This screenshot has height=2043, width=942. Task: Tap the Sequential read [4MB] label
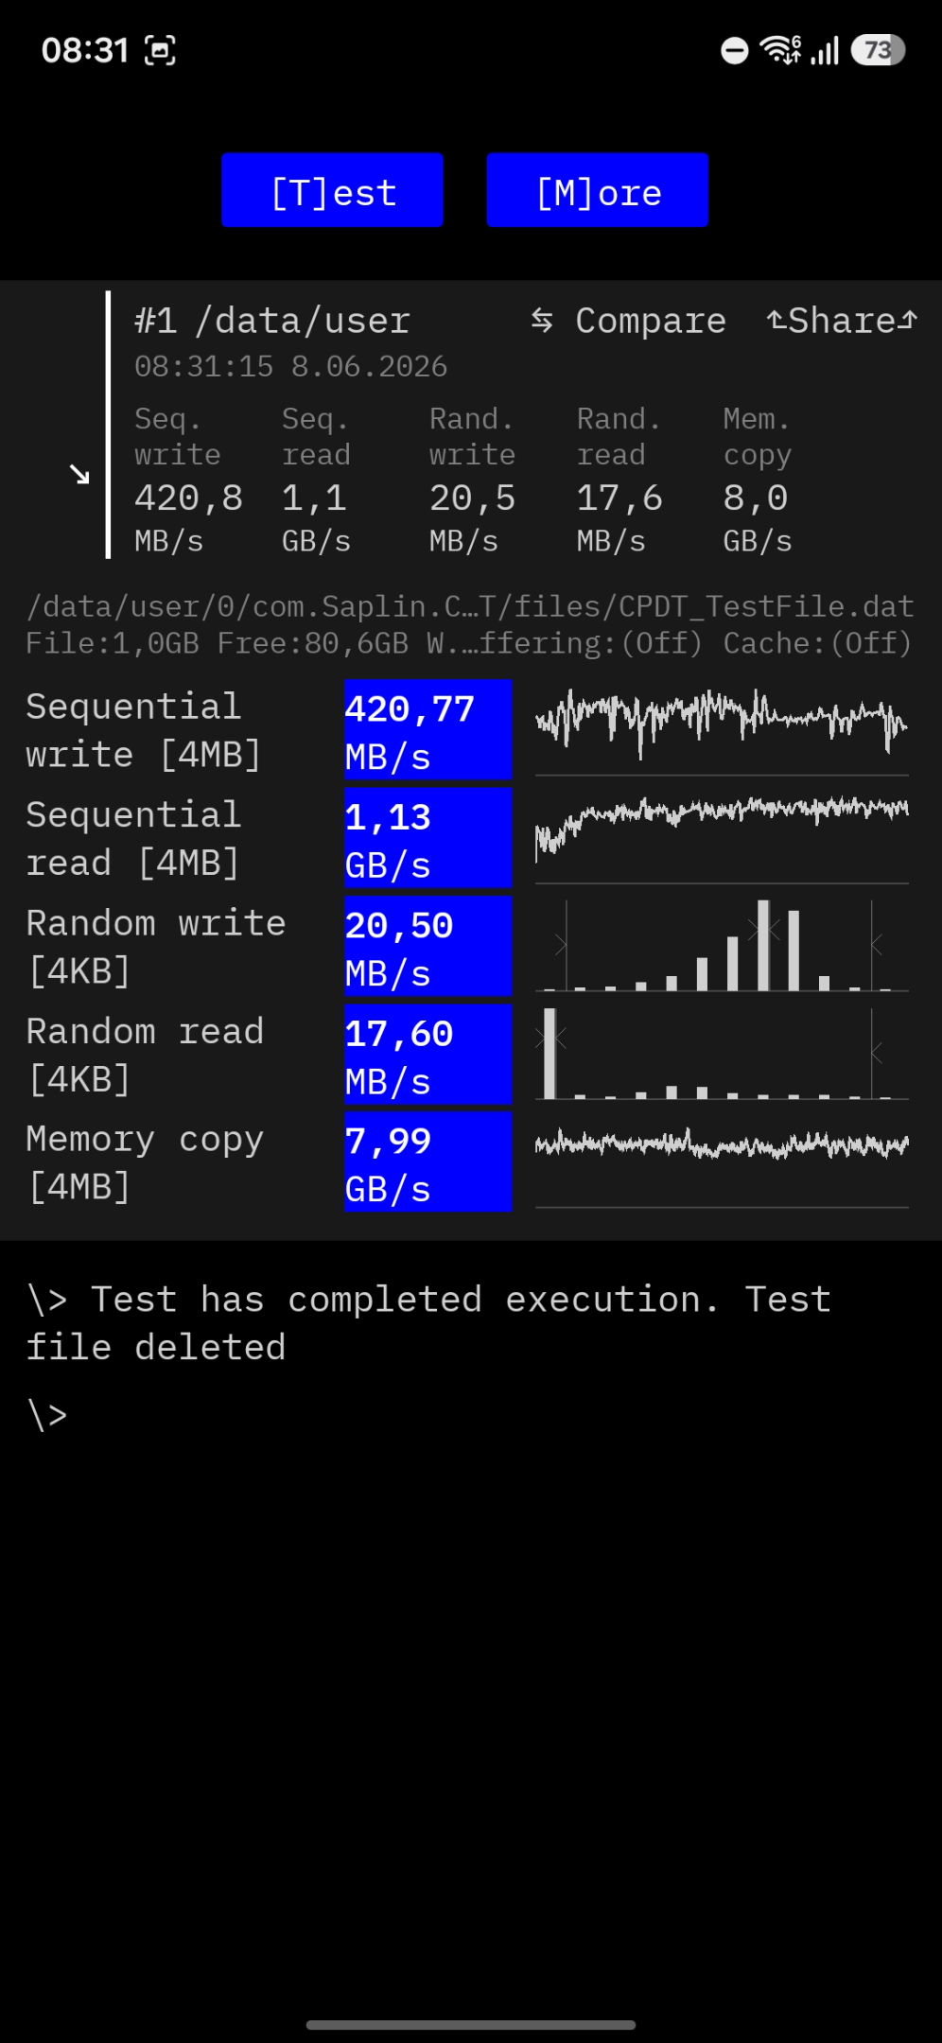click(x=133, y=838)
